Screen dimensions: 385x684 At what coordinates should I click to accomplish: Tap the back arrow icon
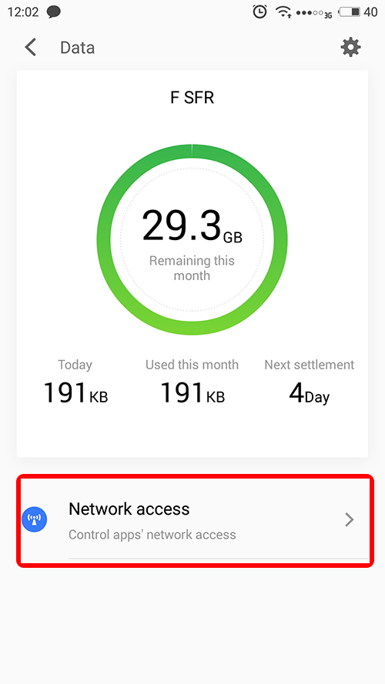click(30, 47)
